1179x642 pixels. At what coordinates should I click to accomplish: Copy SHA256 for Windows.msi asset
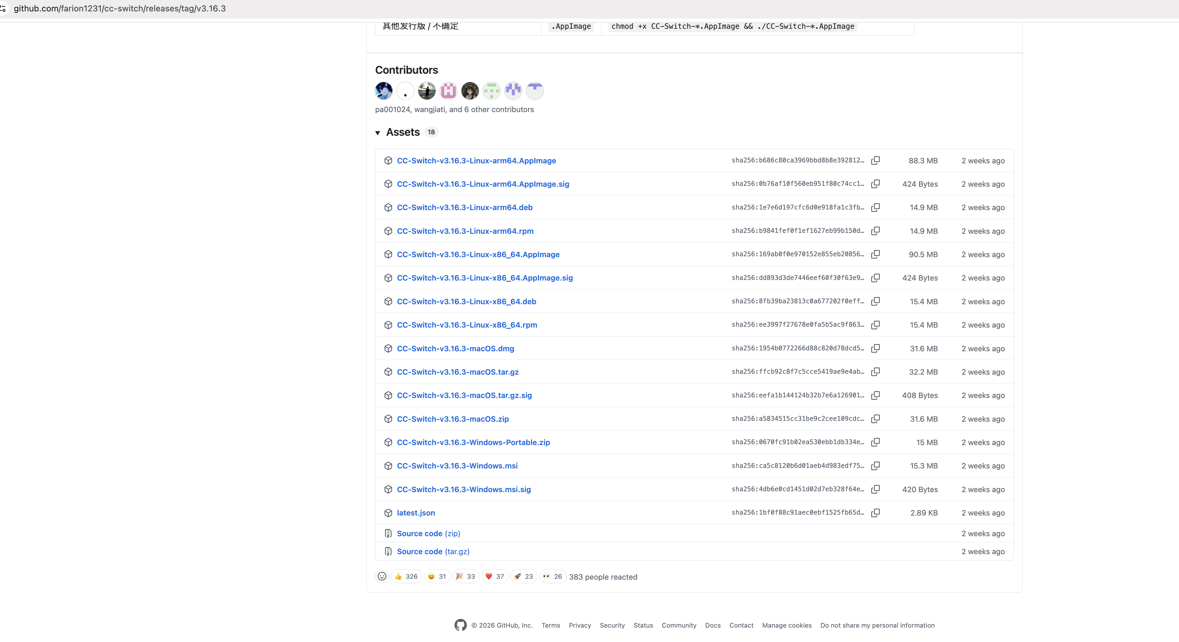(875, 465)
